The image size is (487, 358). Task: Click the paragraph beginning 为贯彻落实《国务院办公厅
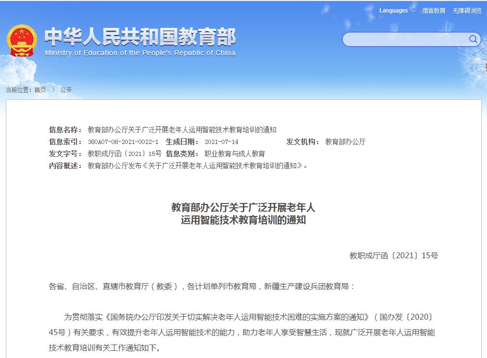click(242, 332)
